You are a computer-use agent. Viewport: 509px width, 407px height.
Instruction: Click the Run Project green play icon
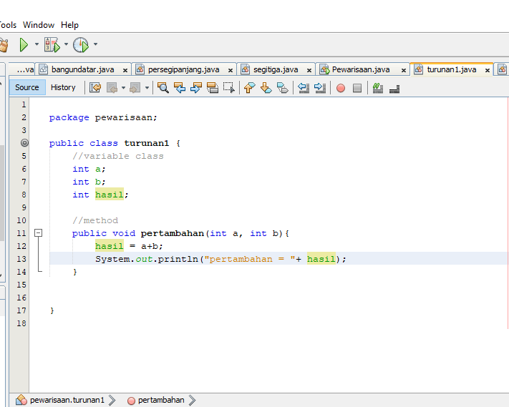(x=24, y=45)
